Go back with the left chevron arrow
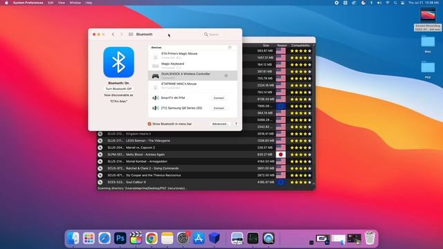 113,34
